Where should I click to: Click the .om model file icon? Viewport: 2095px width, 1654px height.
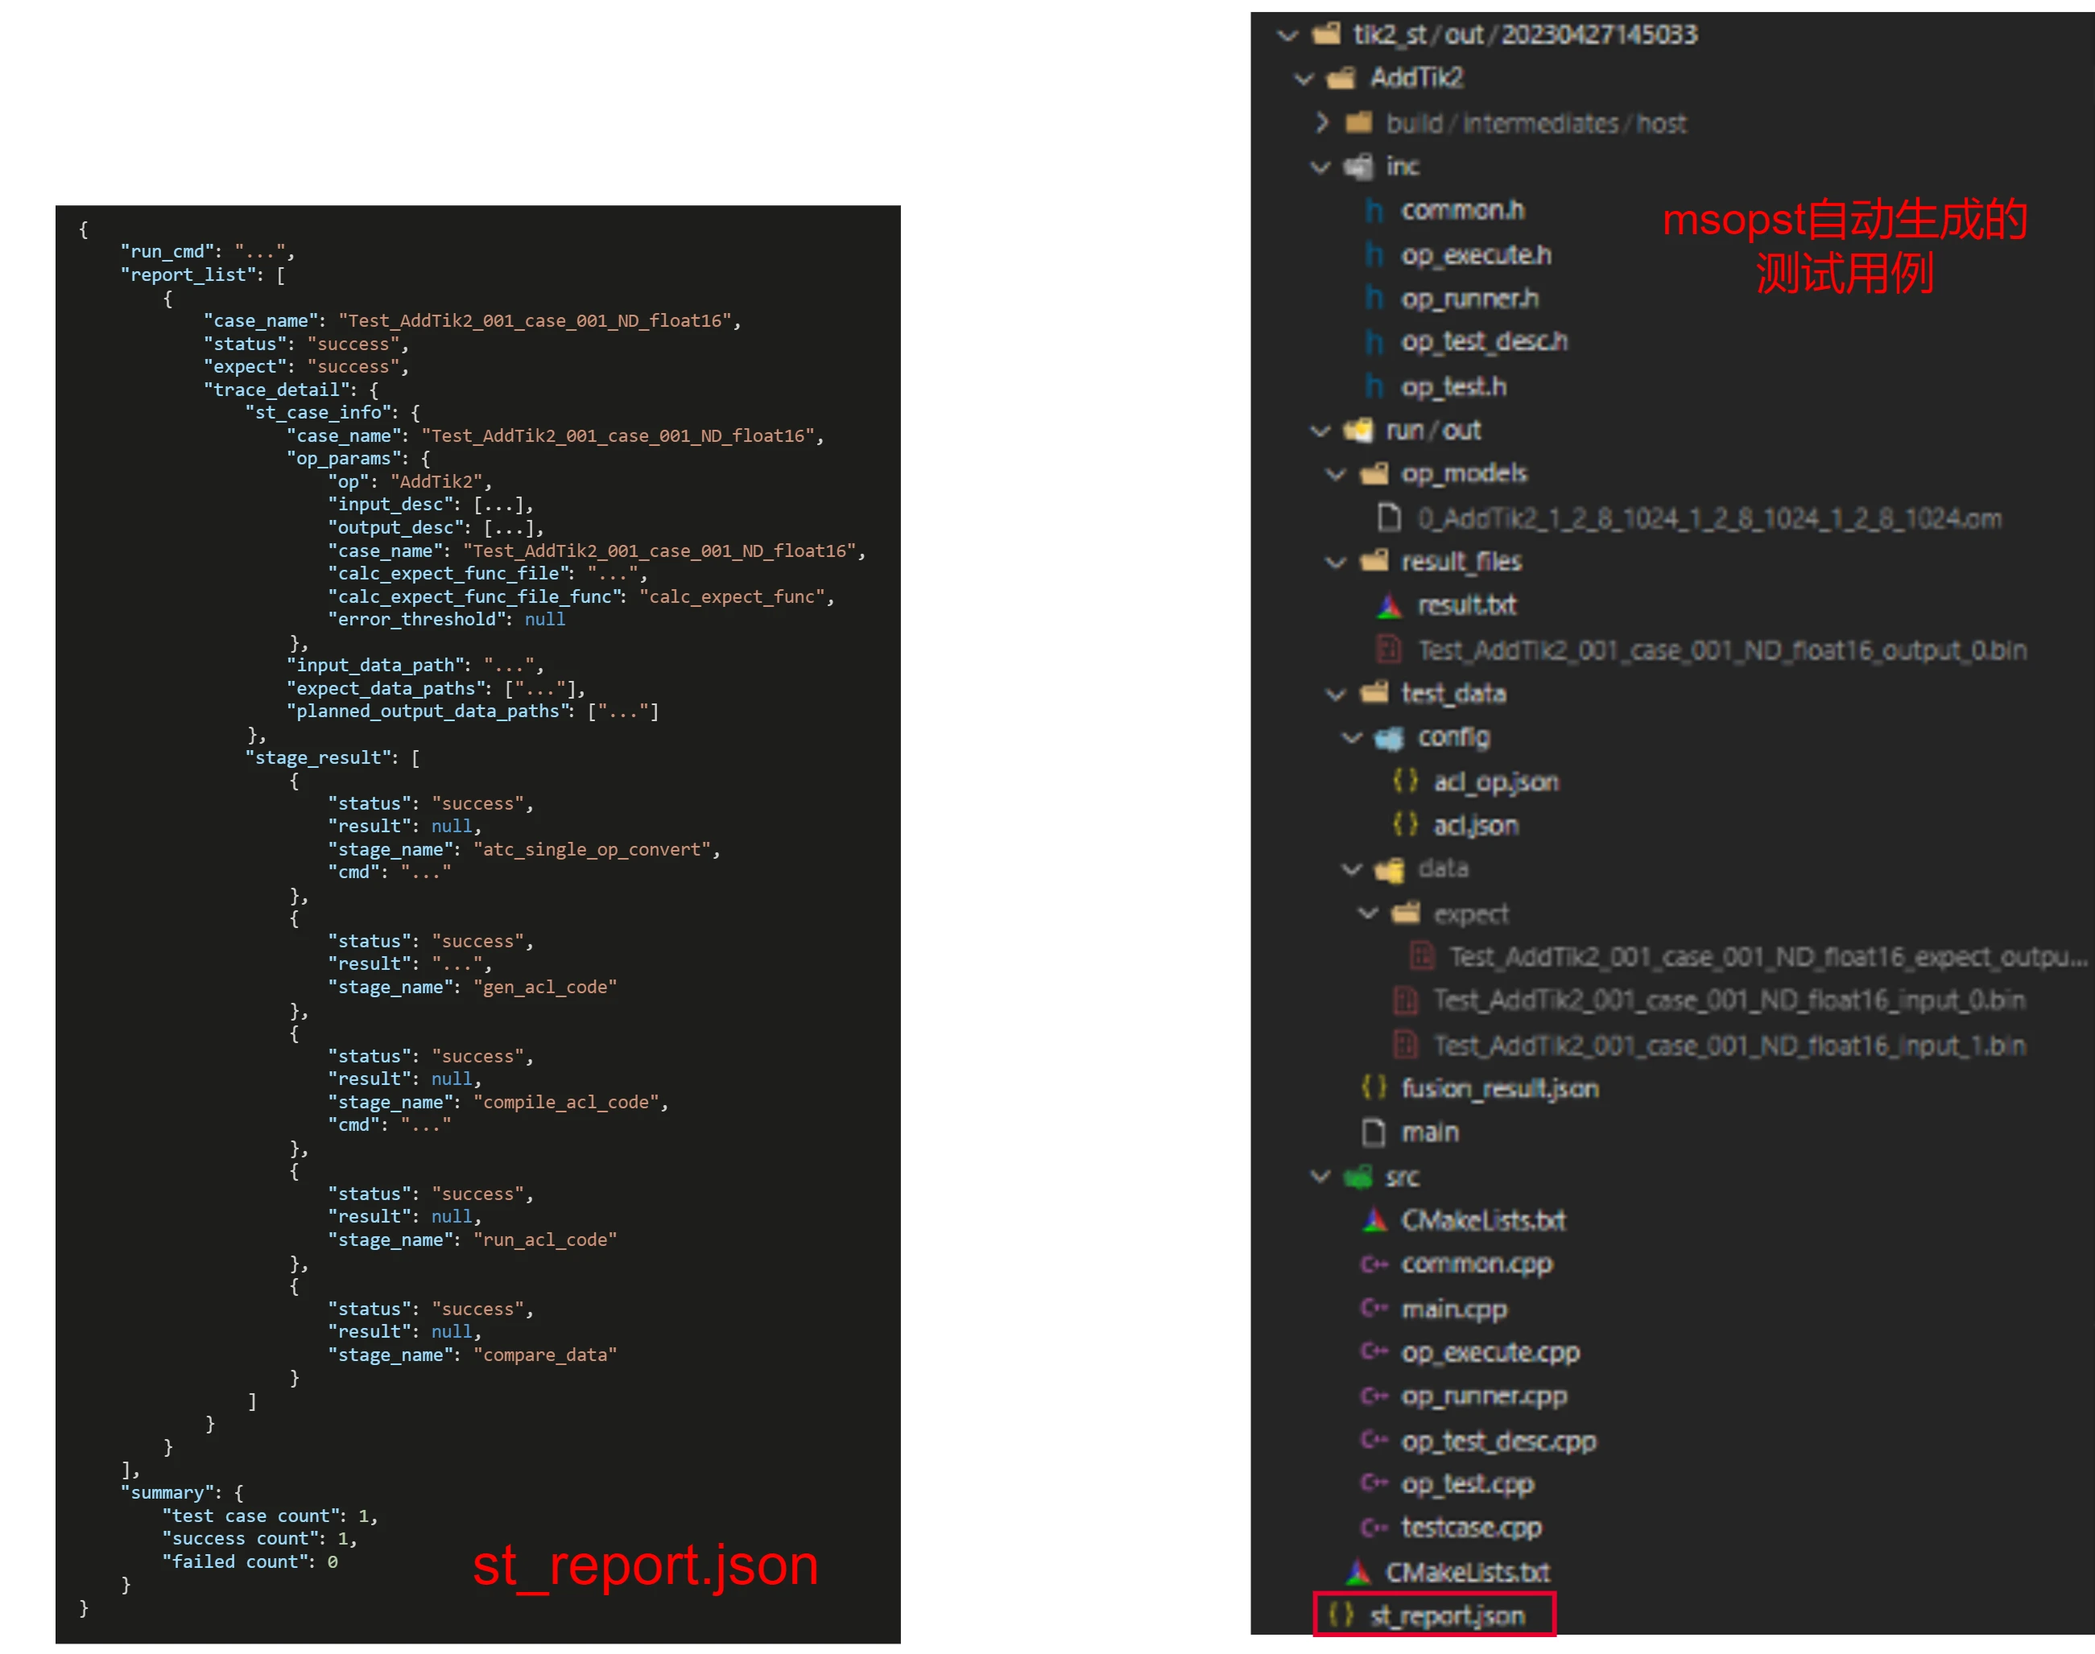pos(1389,518)
